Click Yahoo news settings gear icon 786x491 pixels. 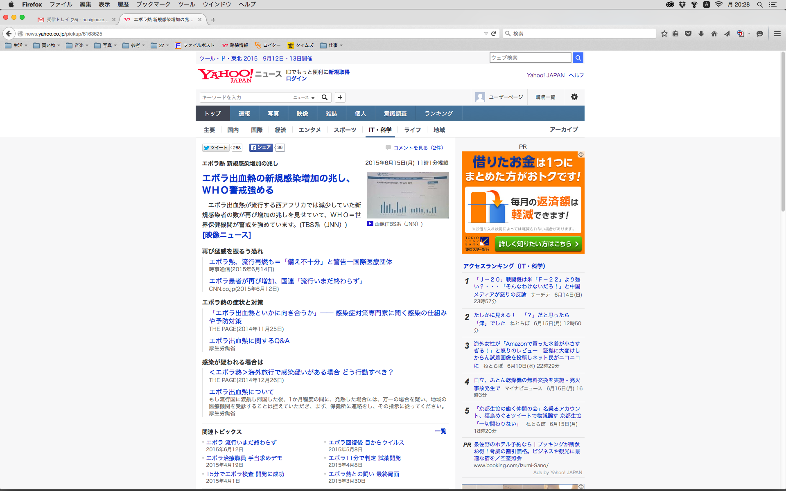click(574, 97)
